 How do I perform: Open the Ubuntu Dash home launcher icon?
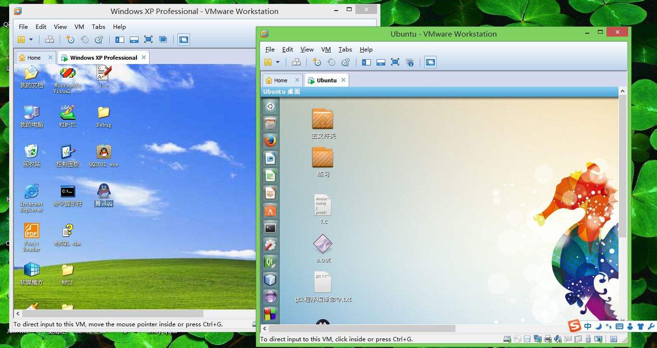tap(270, 107)
